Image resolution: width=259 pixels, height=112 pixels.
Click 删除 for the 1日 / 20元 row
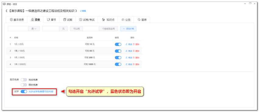point(136,44)
